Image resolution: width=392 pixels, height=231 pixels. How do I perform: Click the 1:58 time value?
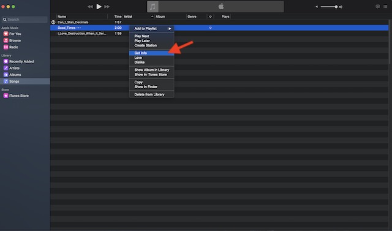click(x=118, y=34)
